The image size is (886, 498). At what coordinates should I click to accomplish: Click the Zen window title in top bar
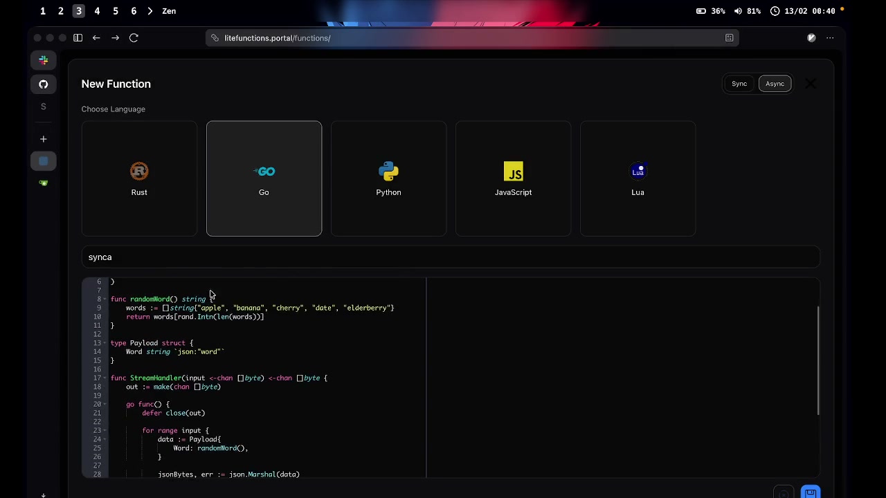click(x=169, y=11)
